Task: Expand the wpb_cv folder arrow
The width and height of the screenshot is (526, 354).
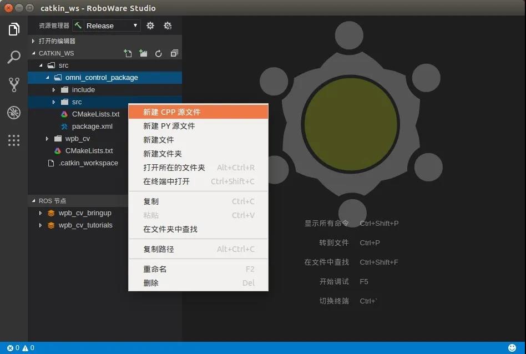Action: (47, 139)
